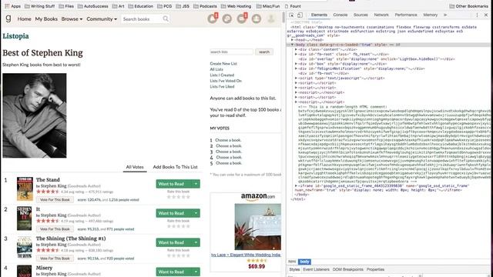Screen dimensions: 493x277
Task: Switch to DevTools Console tab
Action: tap(340, 15)
